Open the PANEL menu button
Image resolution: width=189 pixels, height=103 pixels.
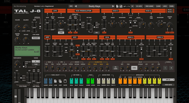172,6
